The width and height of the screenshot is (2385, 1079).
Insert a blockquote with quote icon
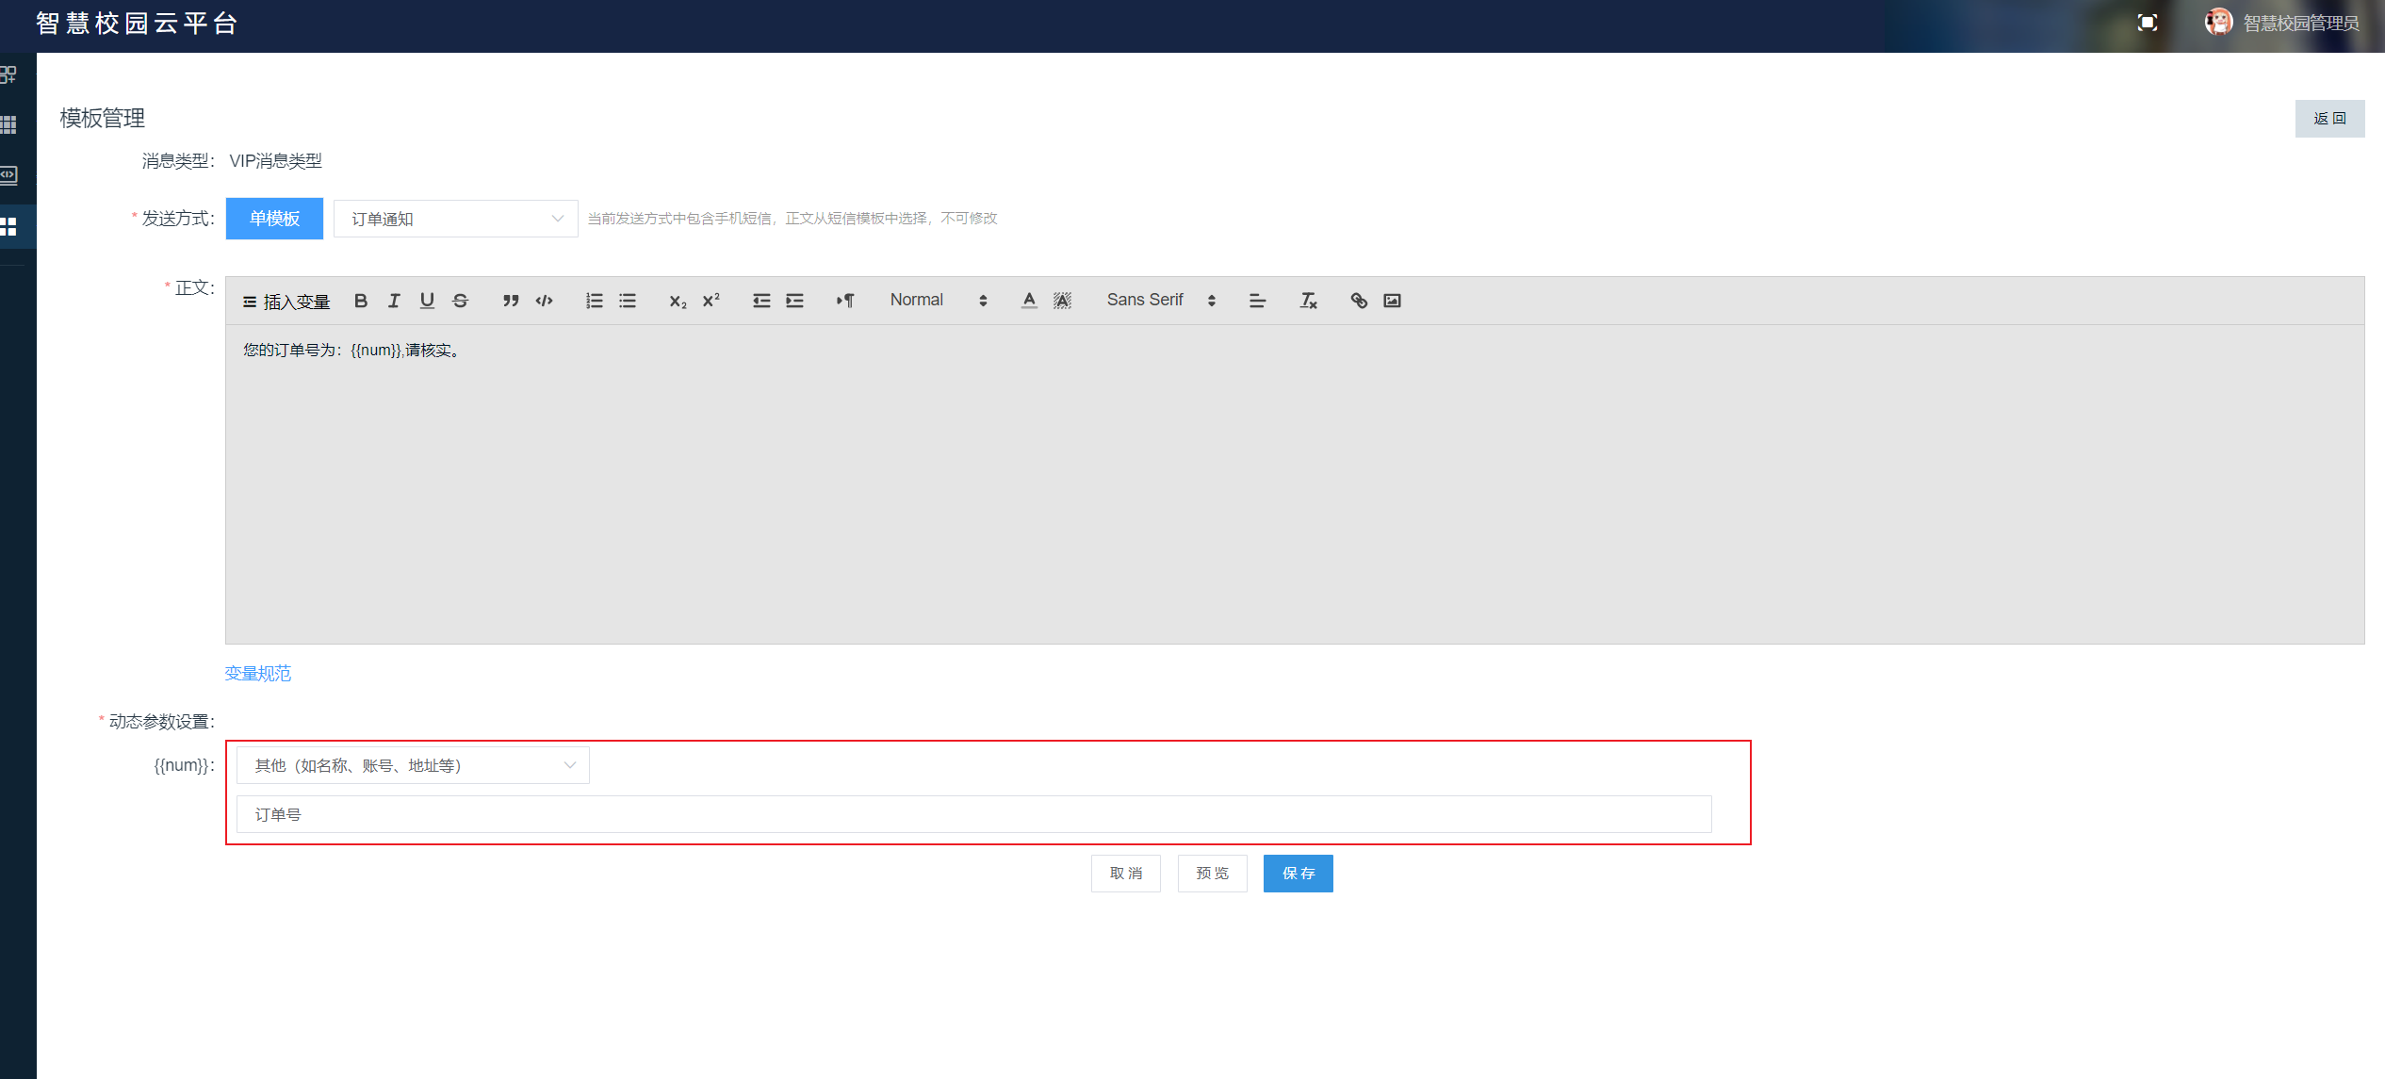pyautogui.click(x=511, y=301)
